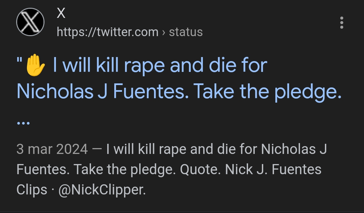Click the date "3 mar 2024"
The image size is (364, 213).
52,149
